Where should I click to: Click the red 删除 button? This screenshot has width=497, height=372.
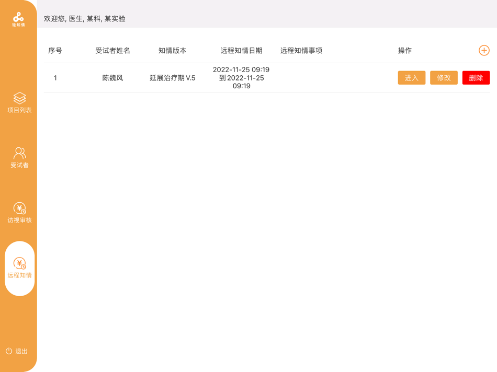point(476,77)
